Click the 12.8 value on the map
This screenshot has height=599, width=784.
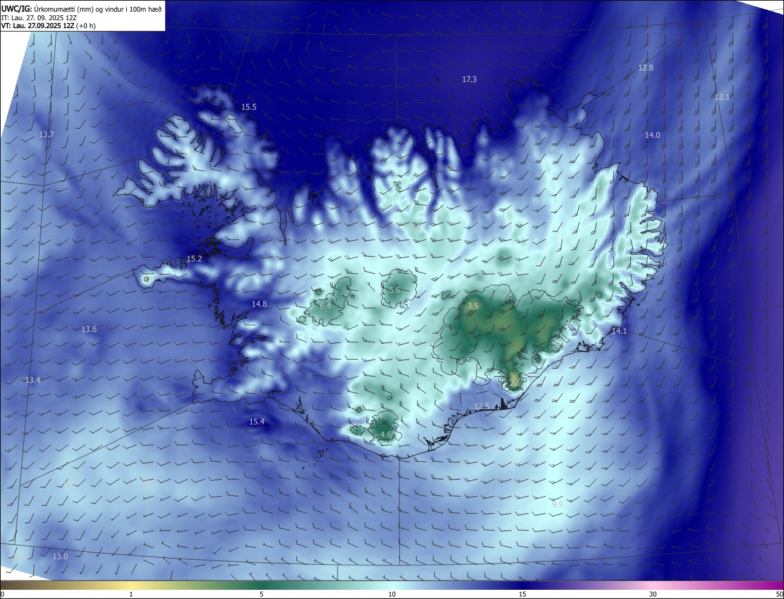[x=646, y=68]
